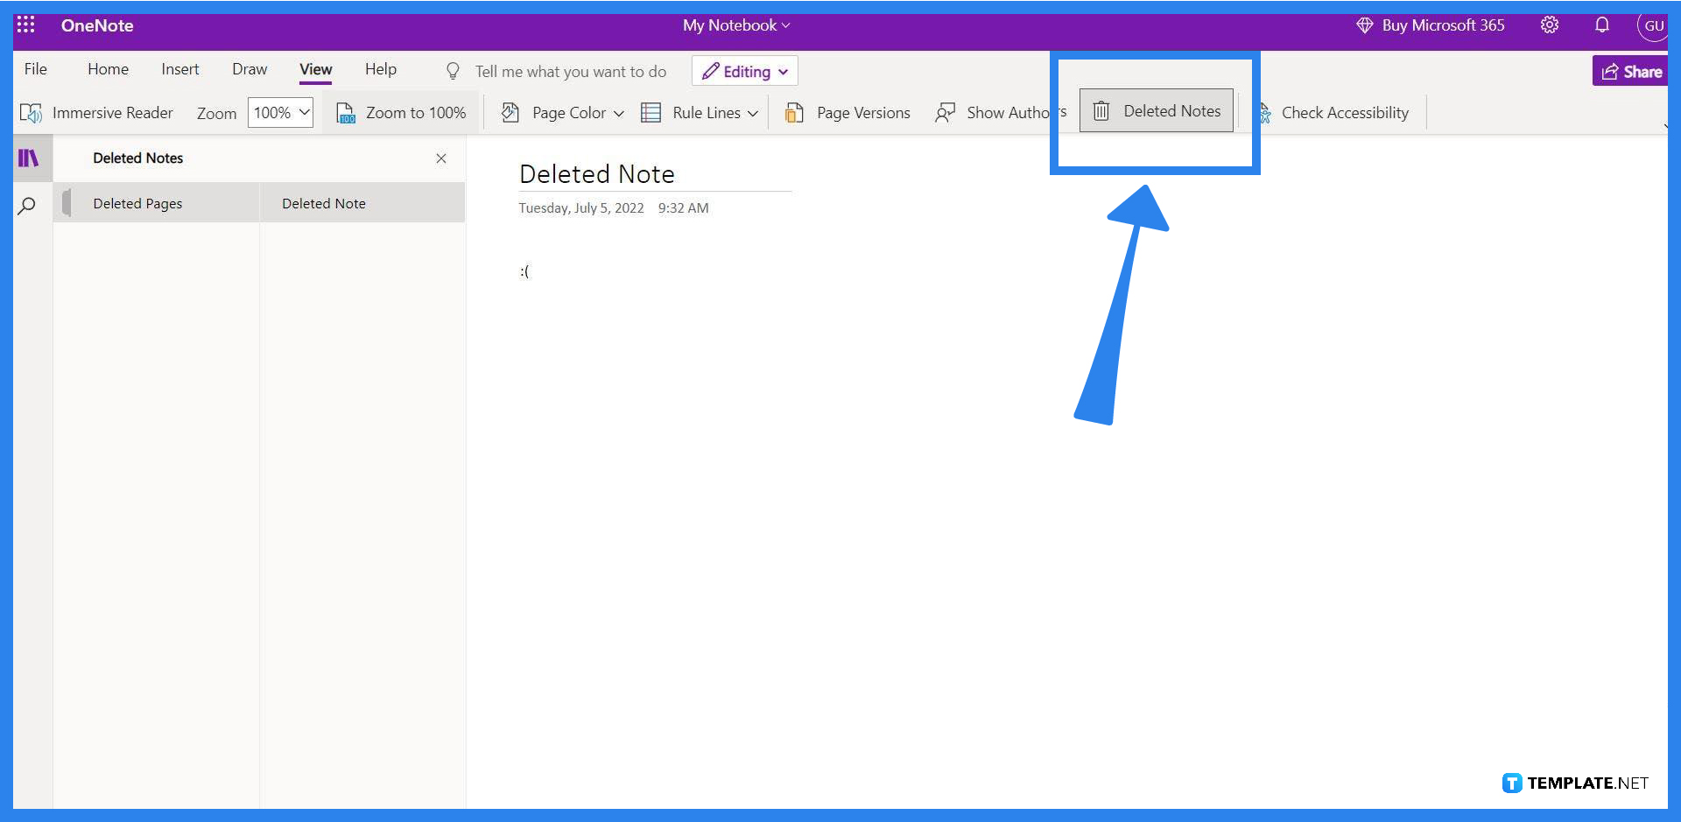Open the File menu
Viewport: 1681px width, 822px height.
[x=36, y=69]
